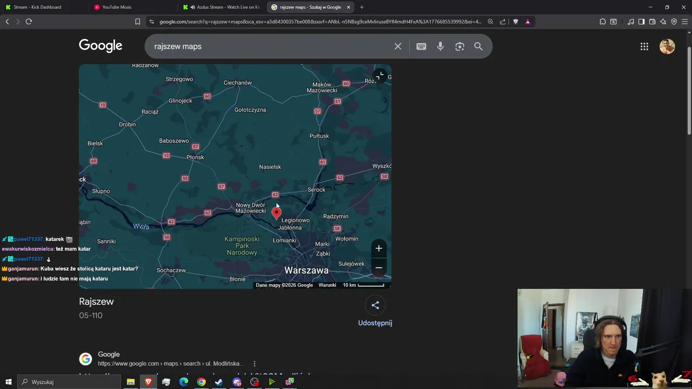The height and width of the screenshot is (389, 692).
Task: Zoom in on the map
Action: coord(379,249)
